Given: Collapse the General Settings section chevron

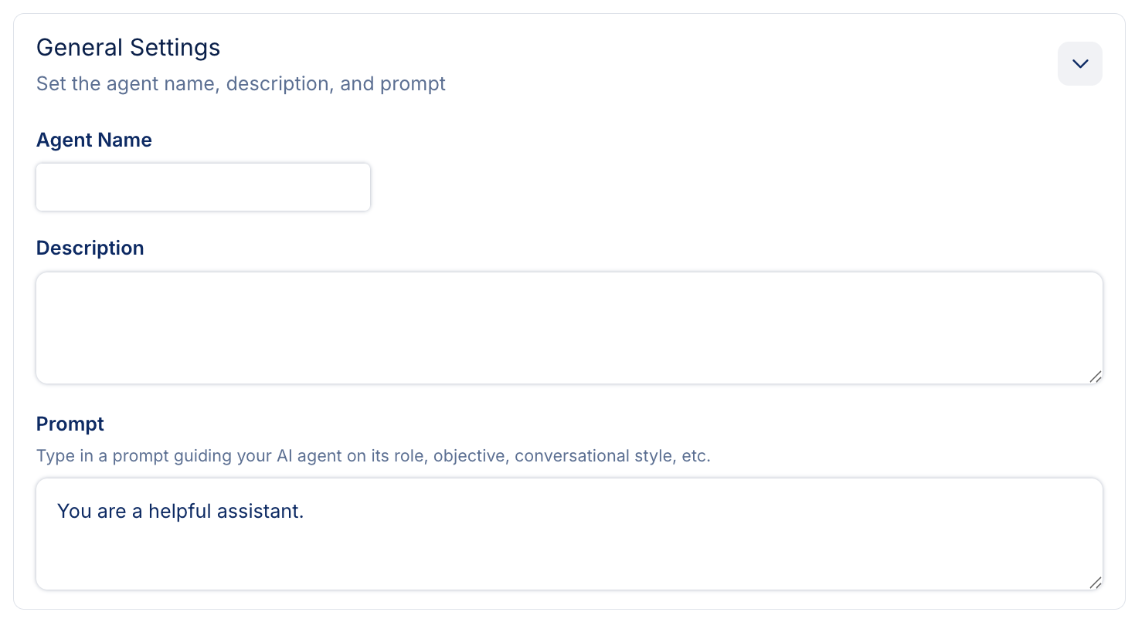Looking at the screenshot, I should pos(1079,64).
